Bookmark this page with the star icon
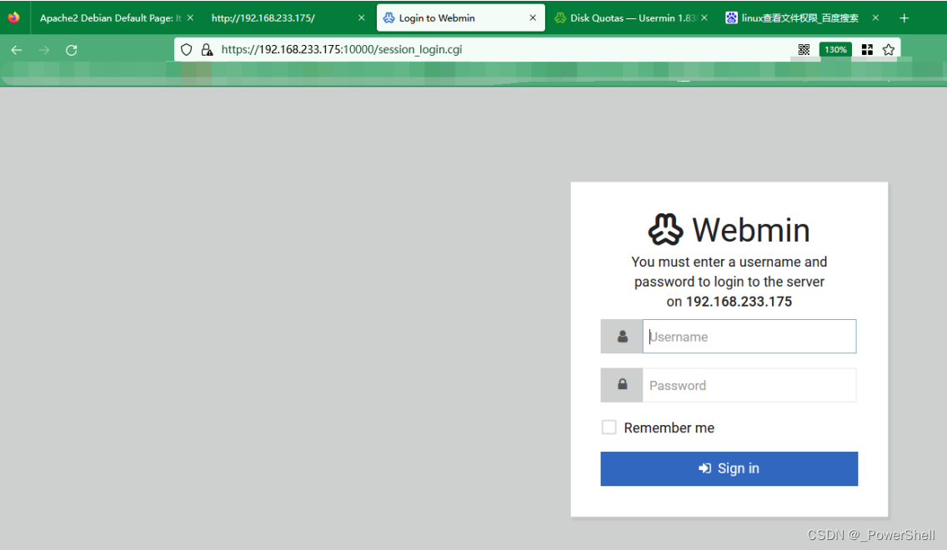Screen dimensions: 947x550 (x=889, y=49)
